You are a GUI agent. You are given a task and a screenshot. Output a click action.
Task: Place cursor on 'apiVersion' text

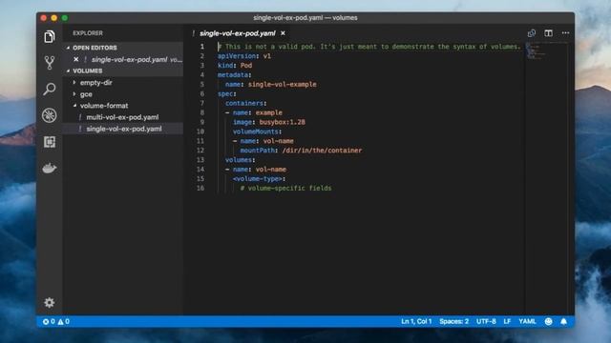(x=237, y=56)
